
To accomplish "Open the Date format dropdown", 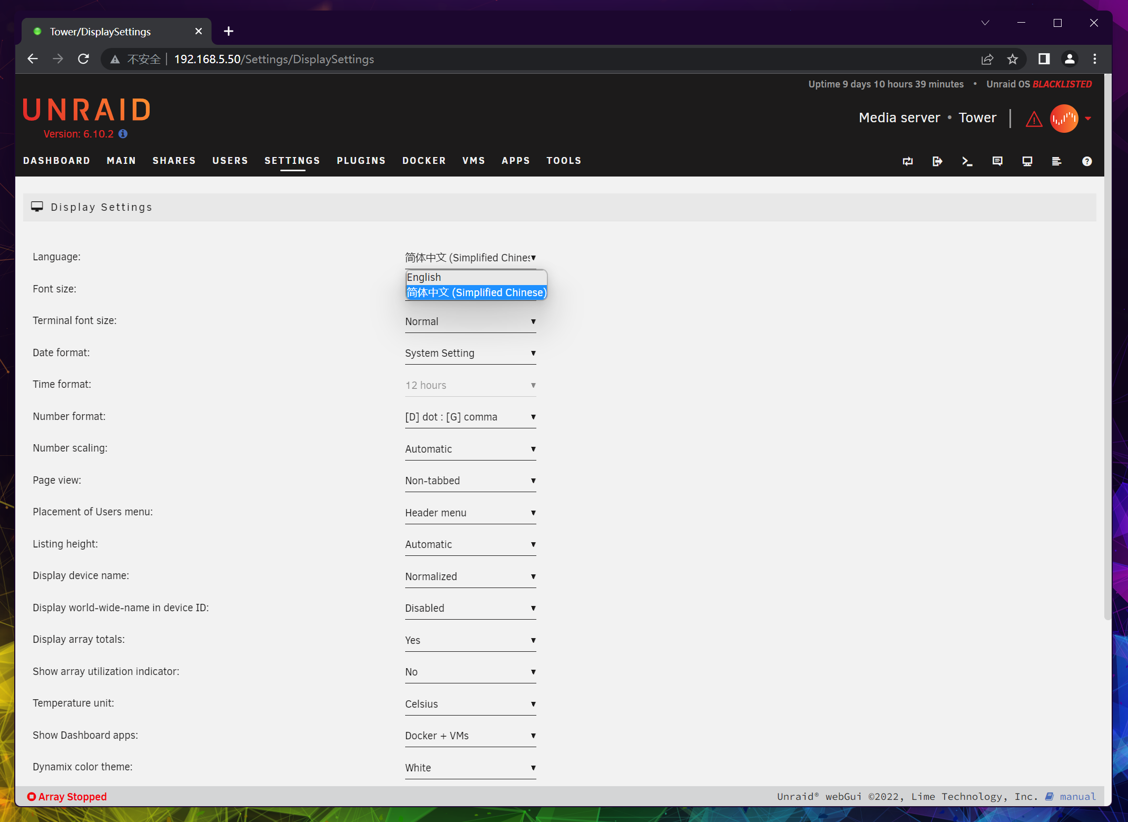I will tap(470, 354).
